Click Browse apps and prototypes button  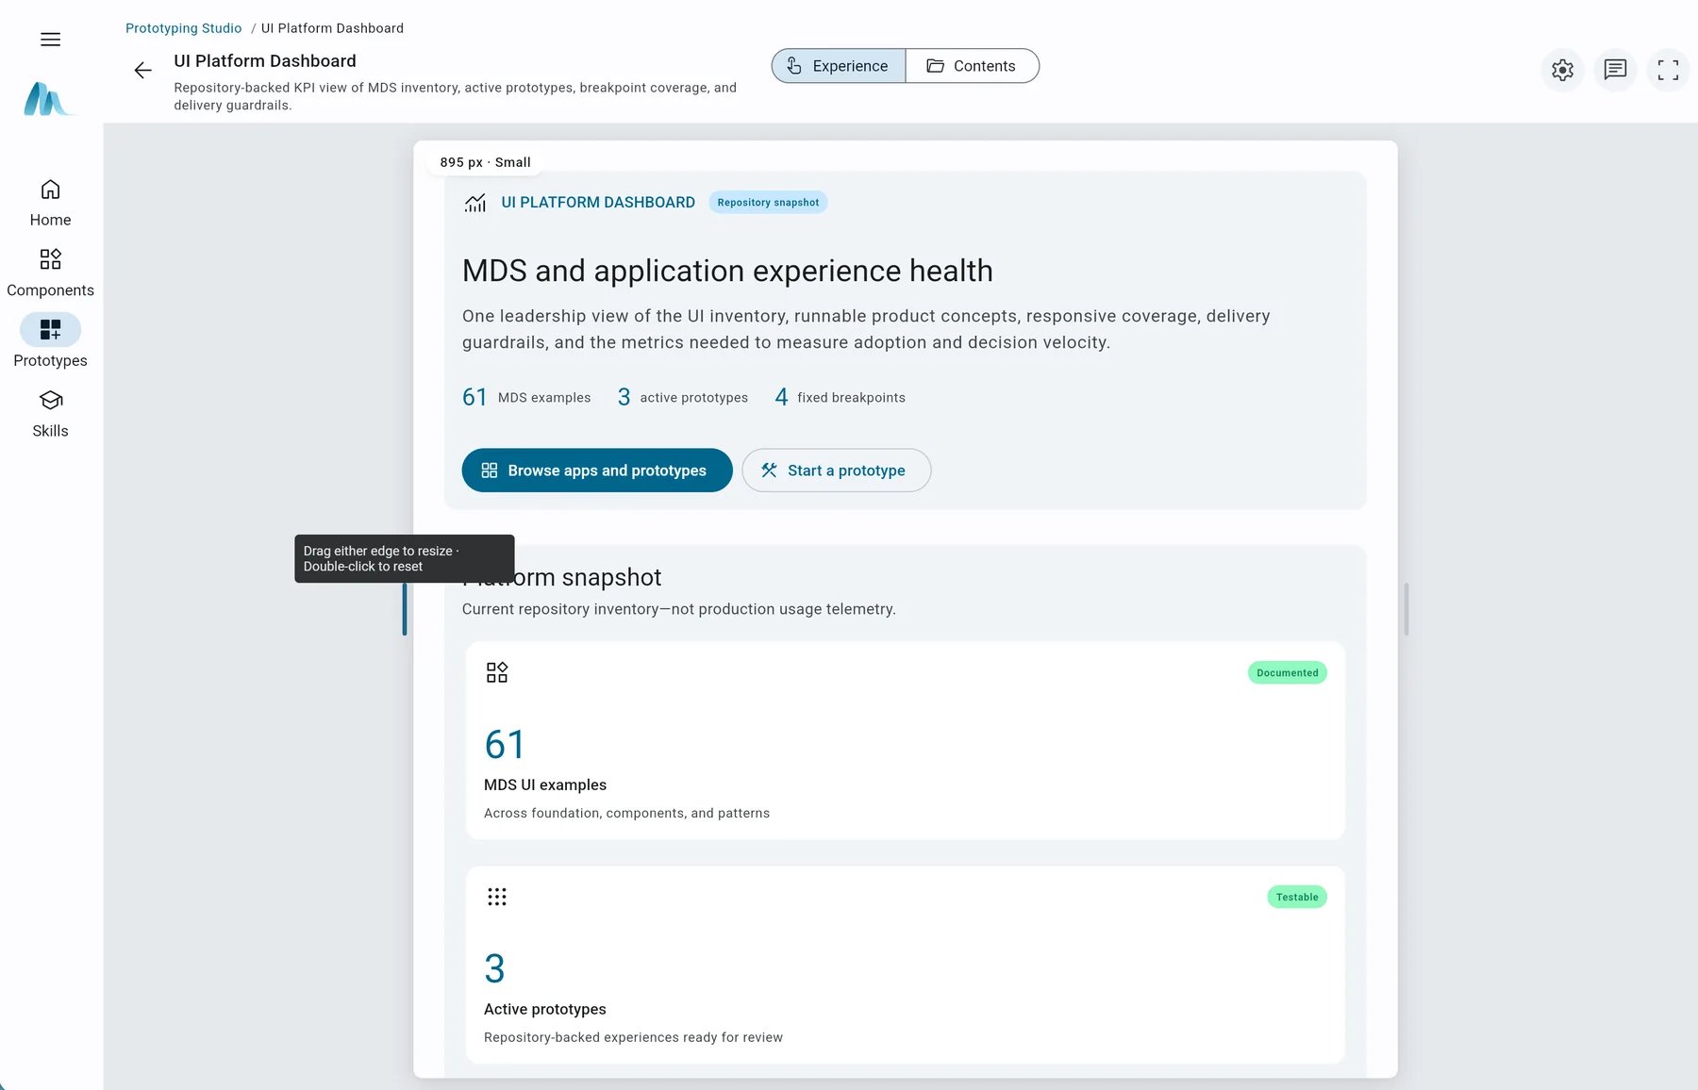pos(597,471)
